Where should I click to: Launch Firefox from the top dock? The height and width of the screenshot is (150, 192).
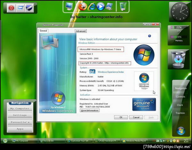[83, 6]
